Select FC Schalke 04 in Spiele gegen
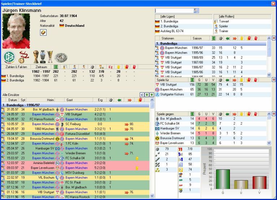Image resolution: width=277 pixels, height=200 pixels. click(x=211, y=124)
